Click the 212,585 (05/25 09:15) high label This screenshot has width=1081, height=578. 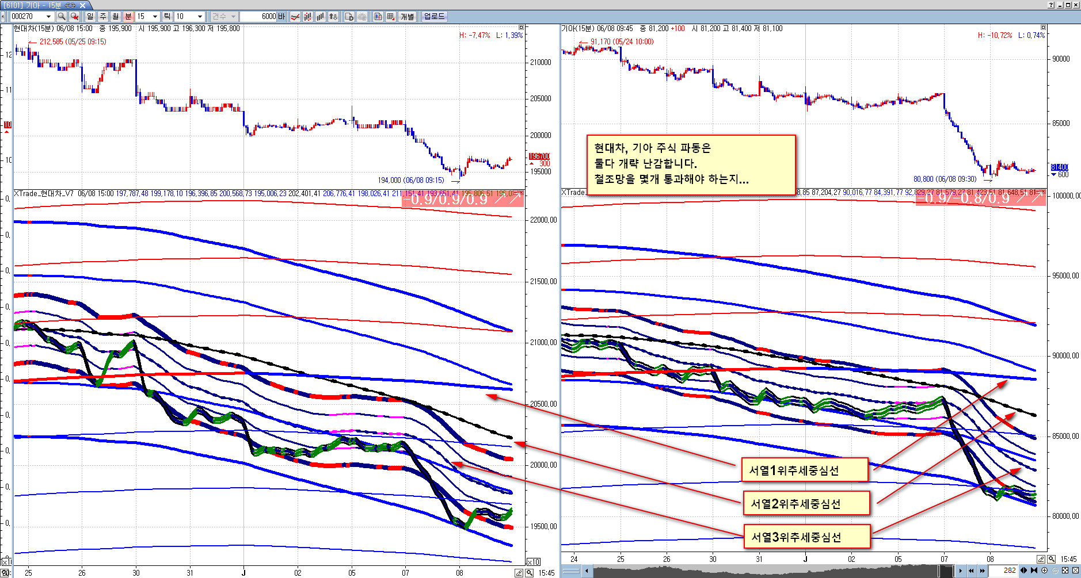tap(73, 41)
